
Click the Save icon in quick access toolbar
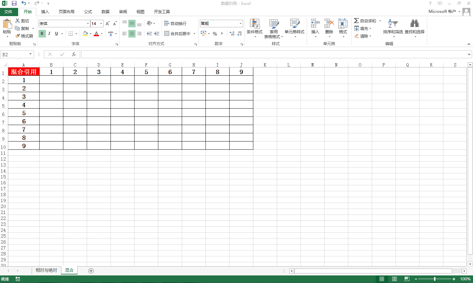(x=14, y=3)
